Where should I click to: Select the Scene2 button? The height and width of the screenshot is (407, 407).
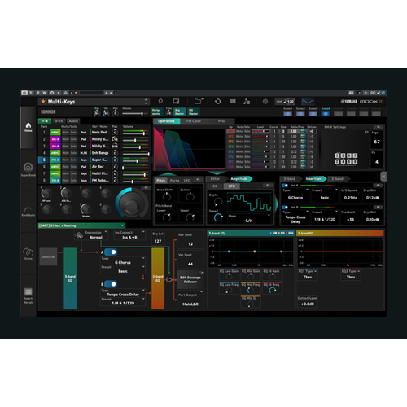pos(300,113)
